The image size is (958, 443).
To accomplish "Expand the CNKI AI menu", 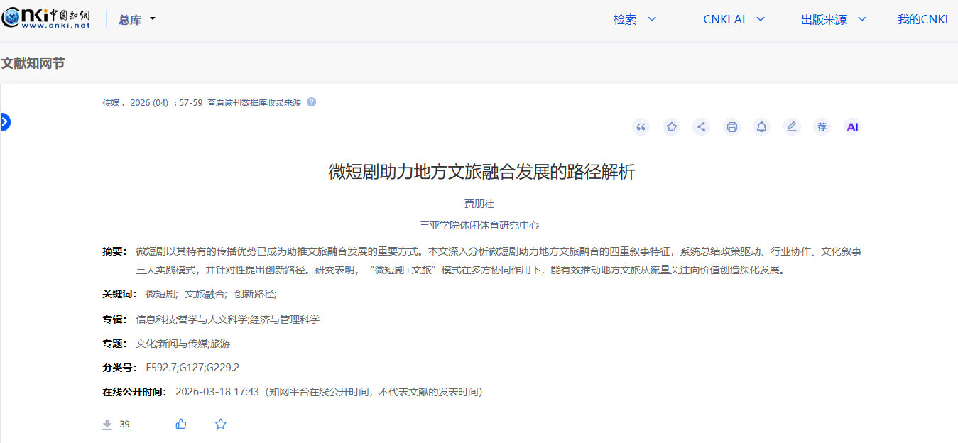I will [x=734, y=20].
